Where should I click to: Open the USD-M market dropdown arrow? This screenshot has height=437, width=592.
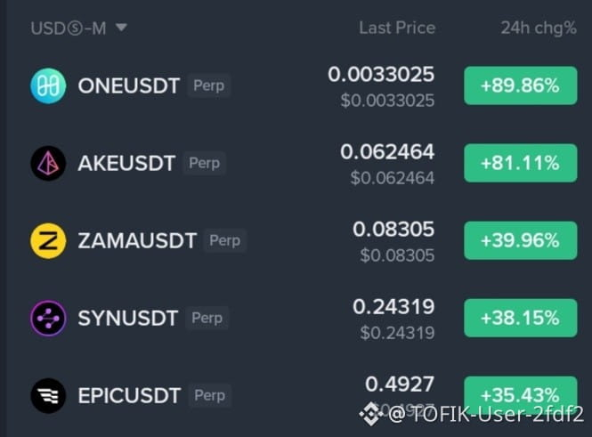(x=121, y=28)
